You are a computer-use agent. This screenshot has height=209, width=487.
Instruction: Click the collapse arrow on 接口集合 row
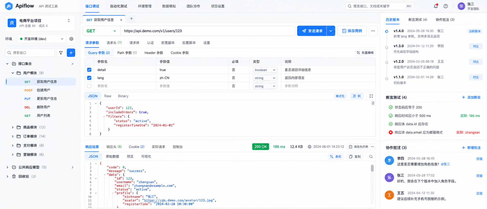[7, 64]
